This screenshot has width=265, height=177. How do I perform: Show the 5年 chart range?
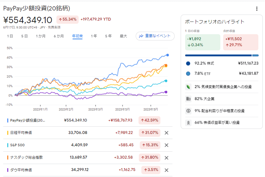click(x=108, y=36)
